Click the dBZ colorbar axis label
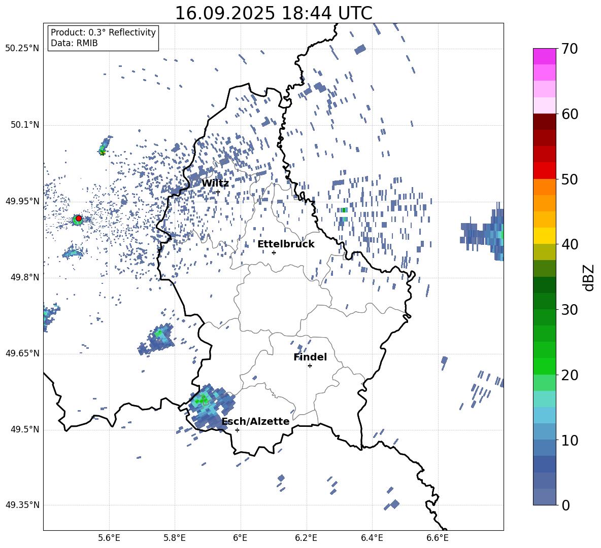 coord(588,277)
